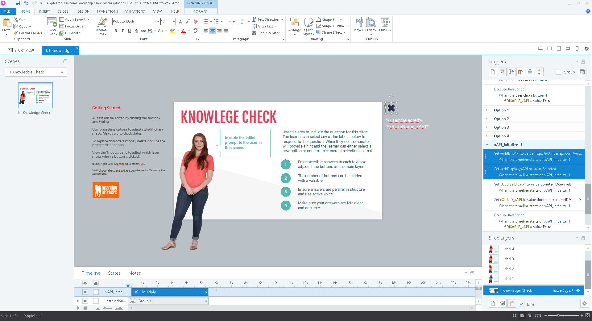Screen dimensions: 592x321
Task: Uncheck the Dim checkbox in Slide Layers
Action: click(x=522, y=304)
